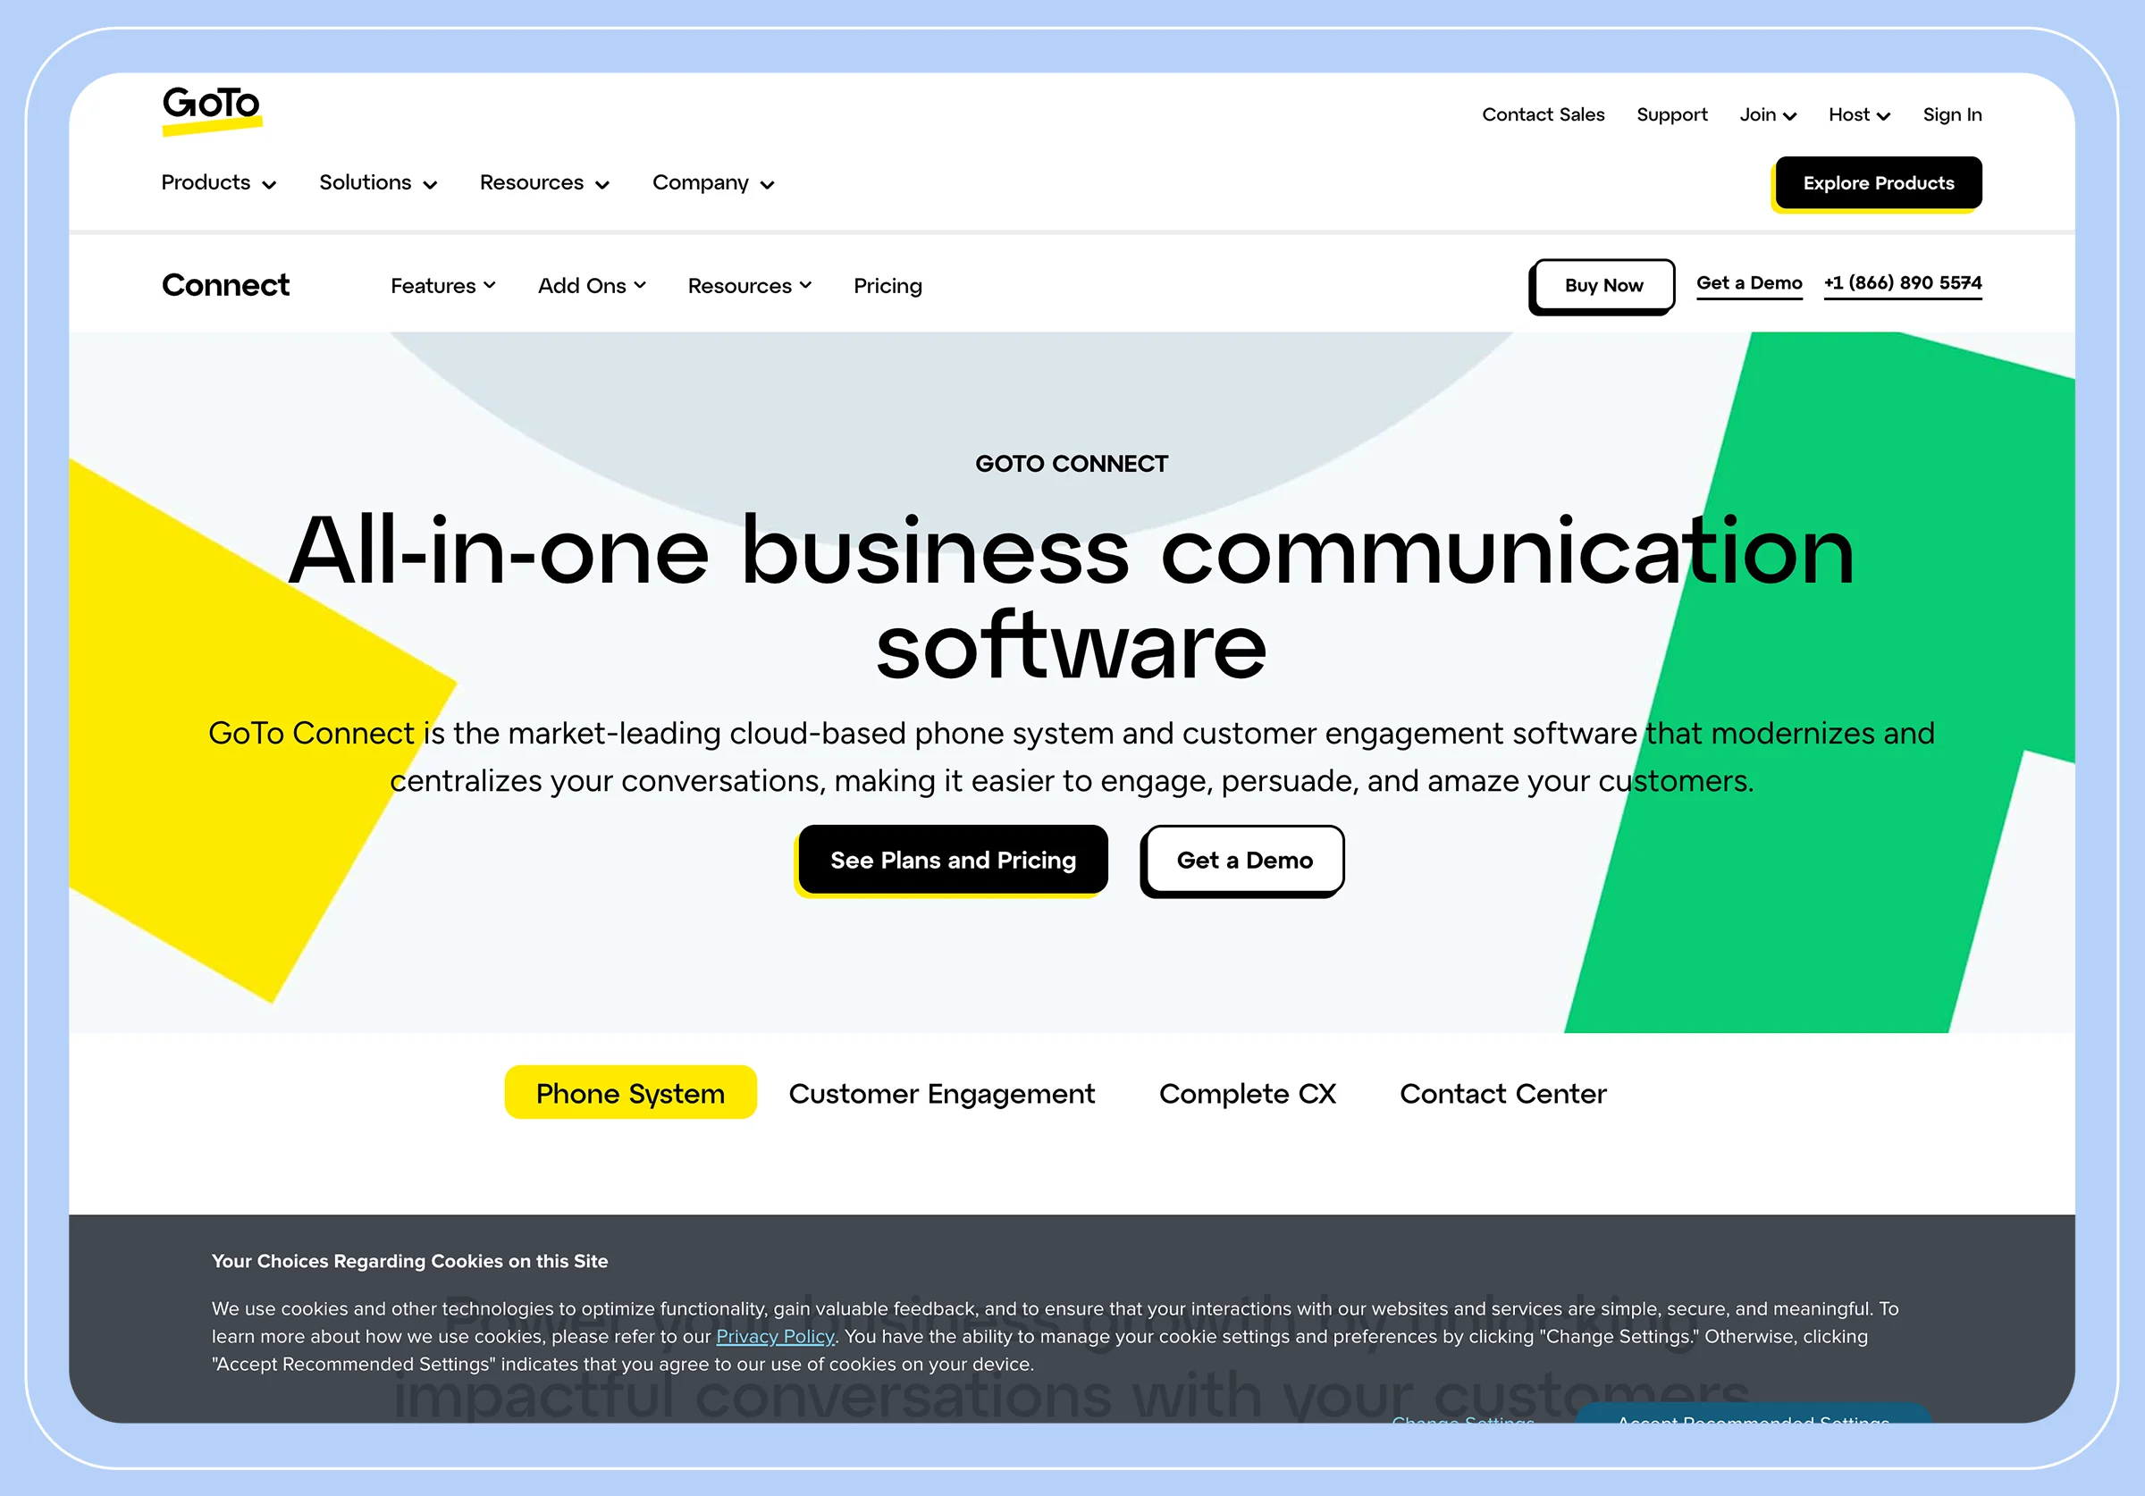Select the Phone System tab
This screenshot has height=1496, width=2145.
[629, 1090]
